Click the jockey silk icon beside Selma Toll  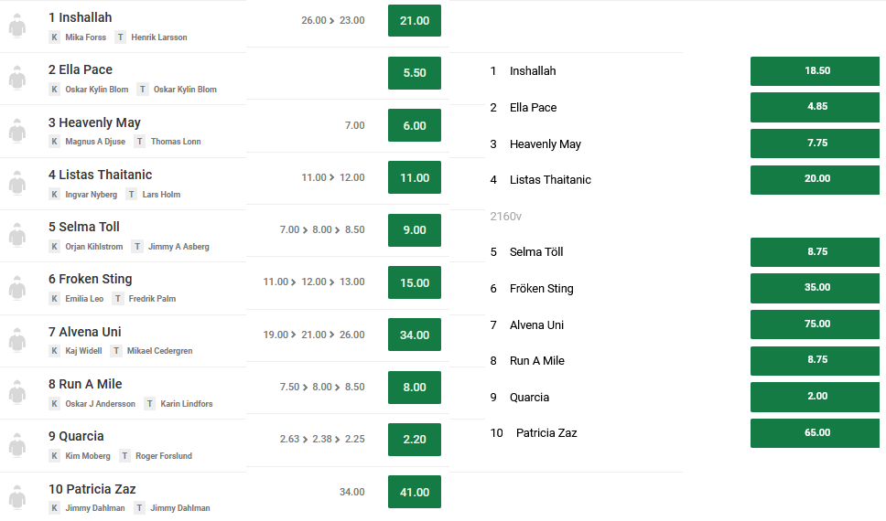pos(17,236)
